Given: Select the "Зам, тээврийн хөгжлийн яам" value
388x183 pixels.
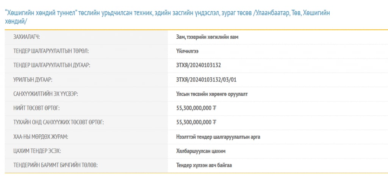Looking at the screenshot, I should pyautogui.click(x=207, y=37).
